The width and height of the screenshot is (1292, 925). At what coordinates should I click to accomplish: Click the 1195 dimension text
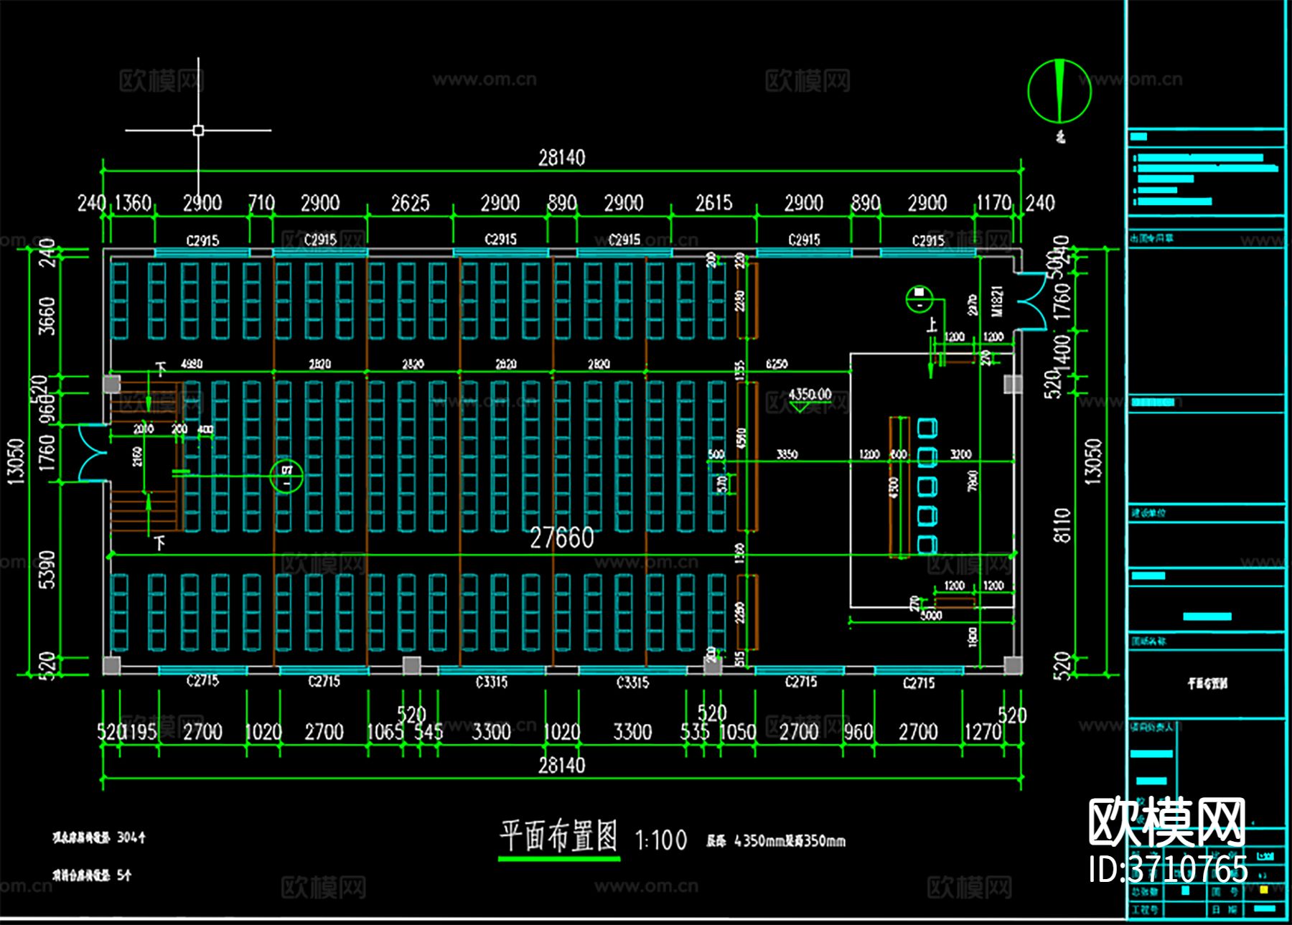click(140, 732)
